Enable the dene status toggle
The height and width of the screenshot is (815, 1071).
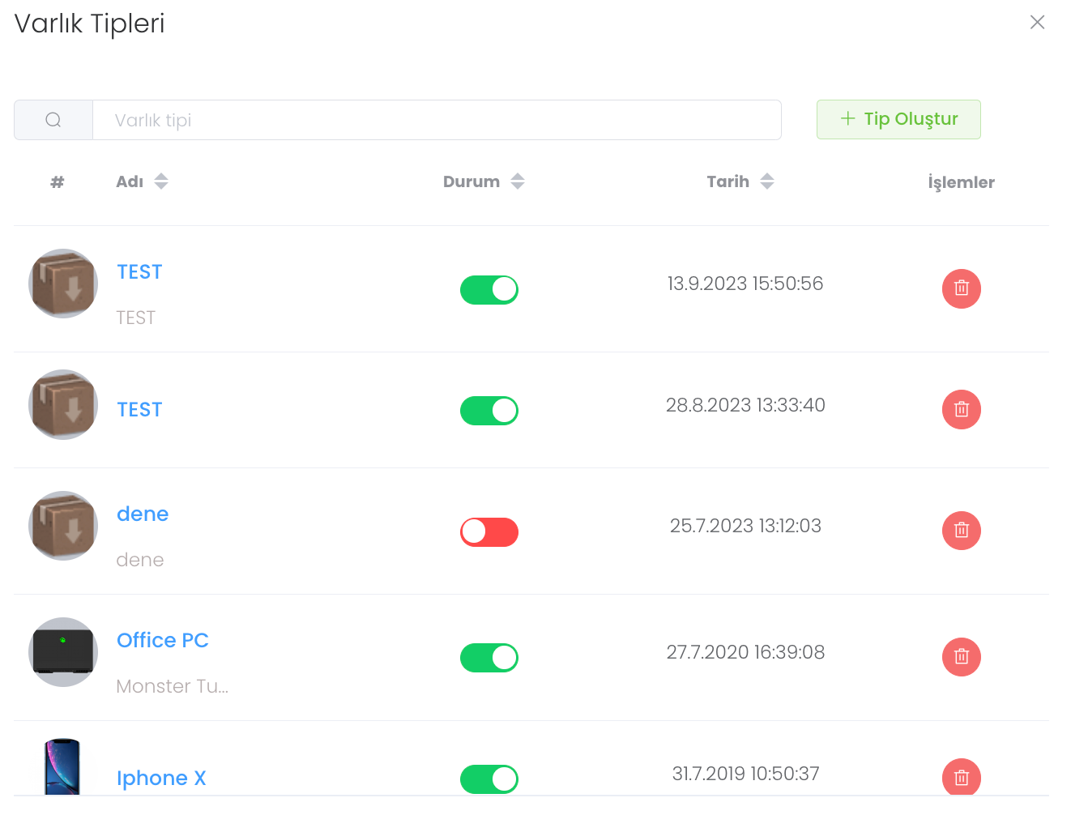[x=489, y=532]
